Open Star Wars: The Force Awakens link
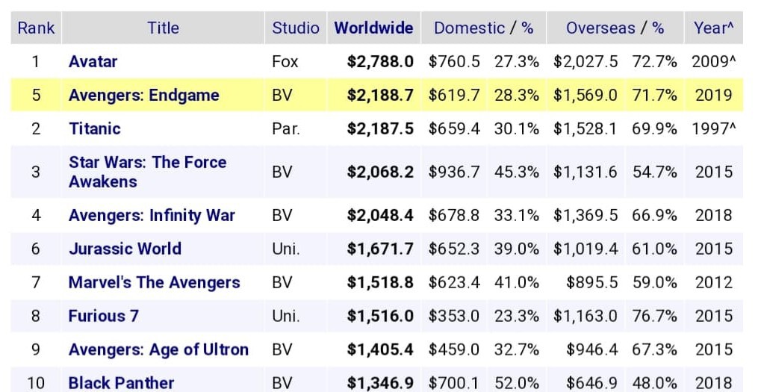 [x=147, y=172]
